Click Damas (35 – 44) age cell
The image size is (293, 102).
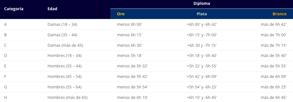coord(62,35)
